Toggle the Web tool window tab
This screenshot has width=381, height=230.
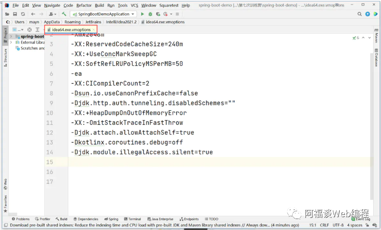[5, 184]
